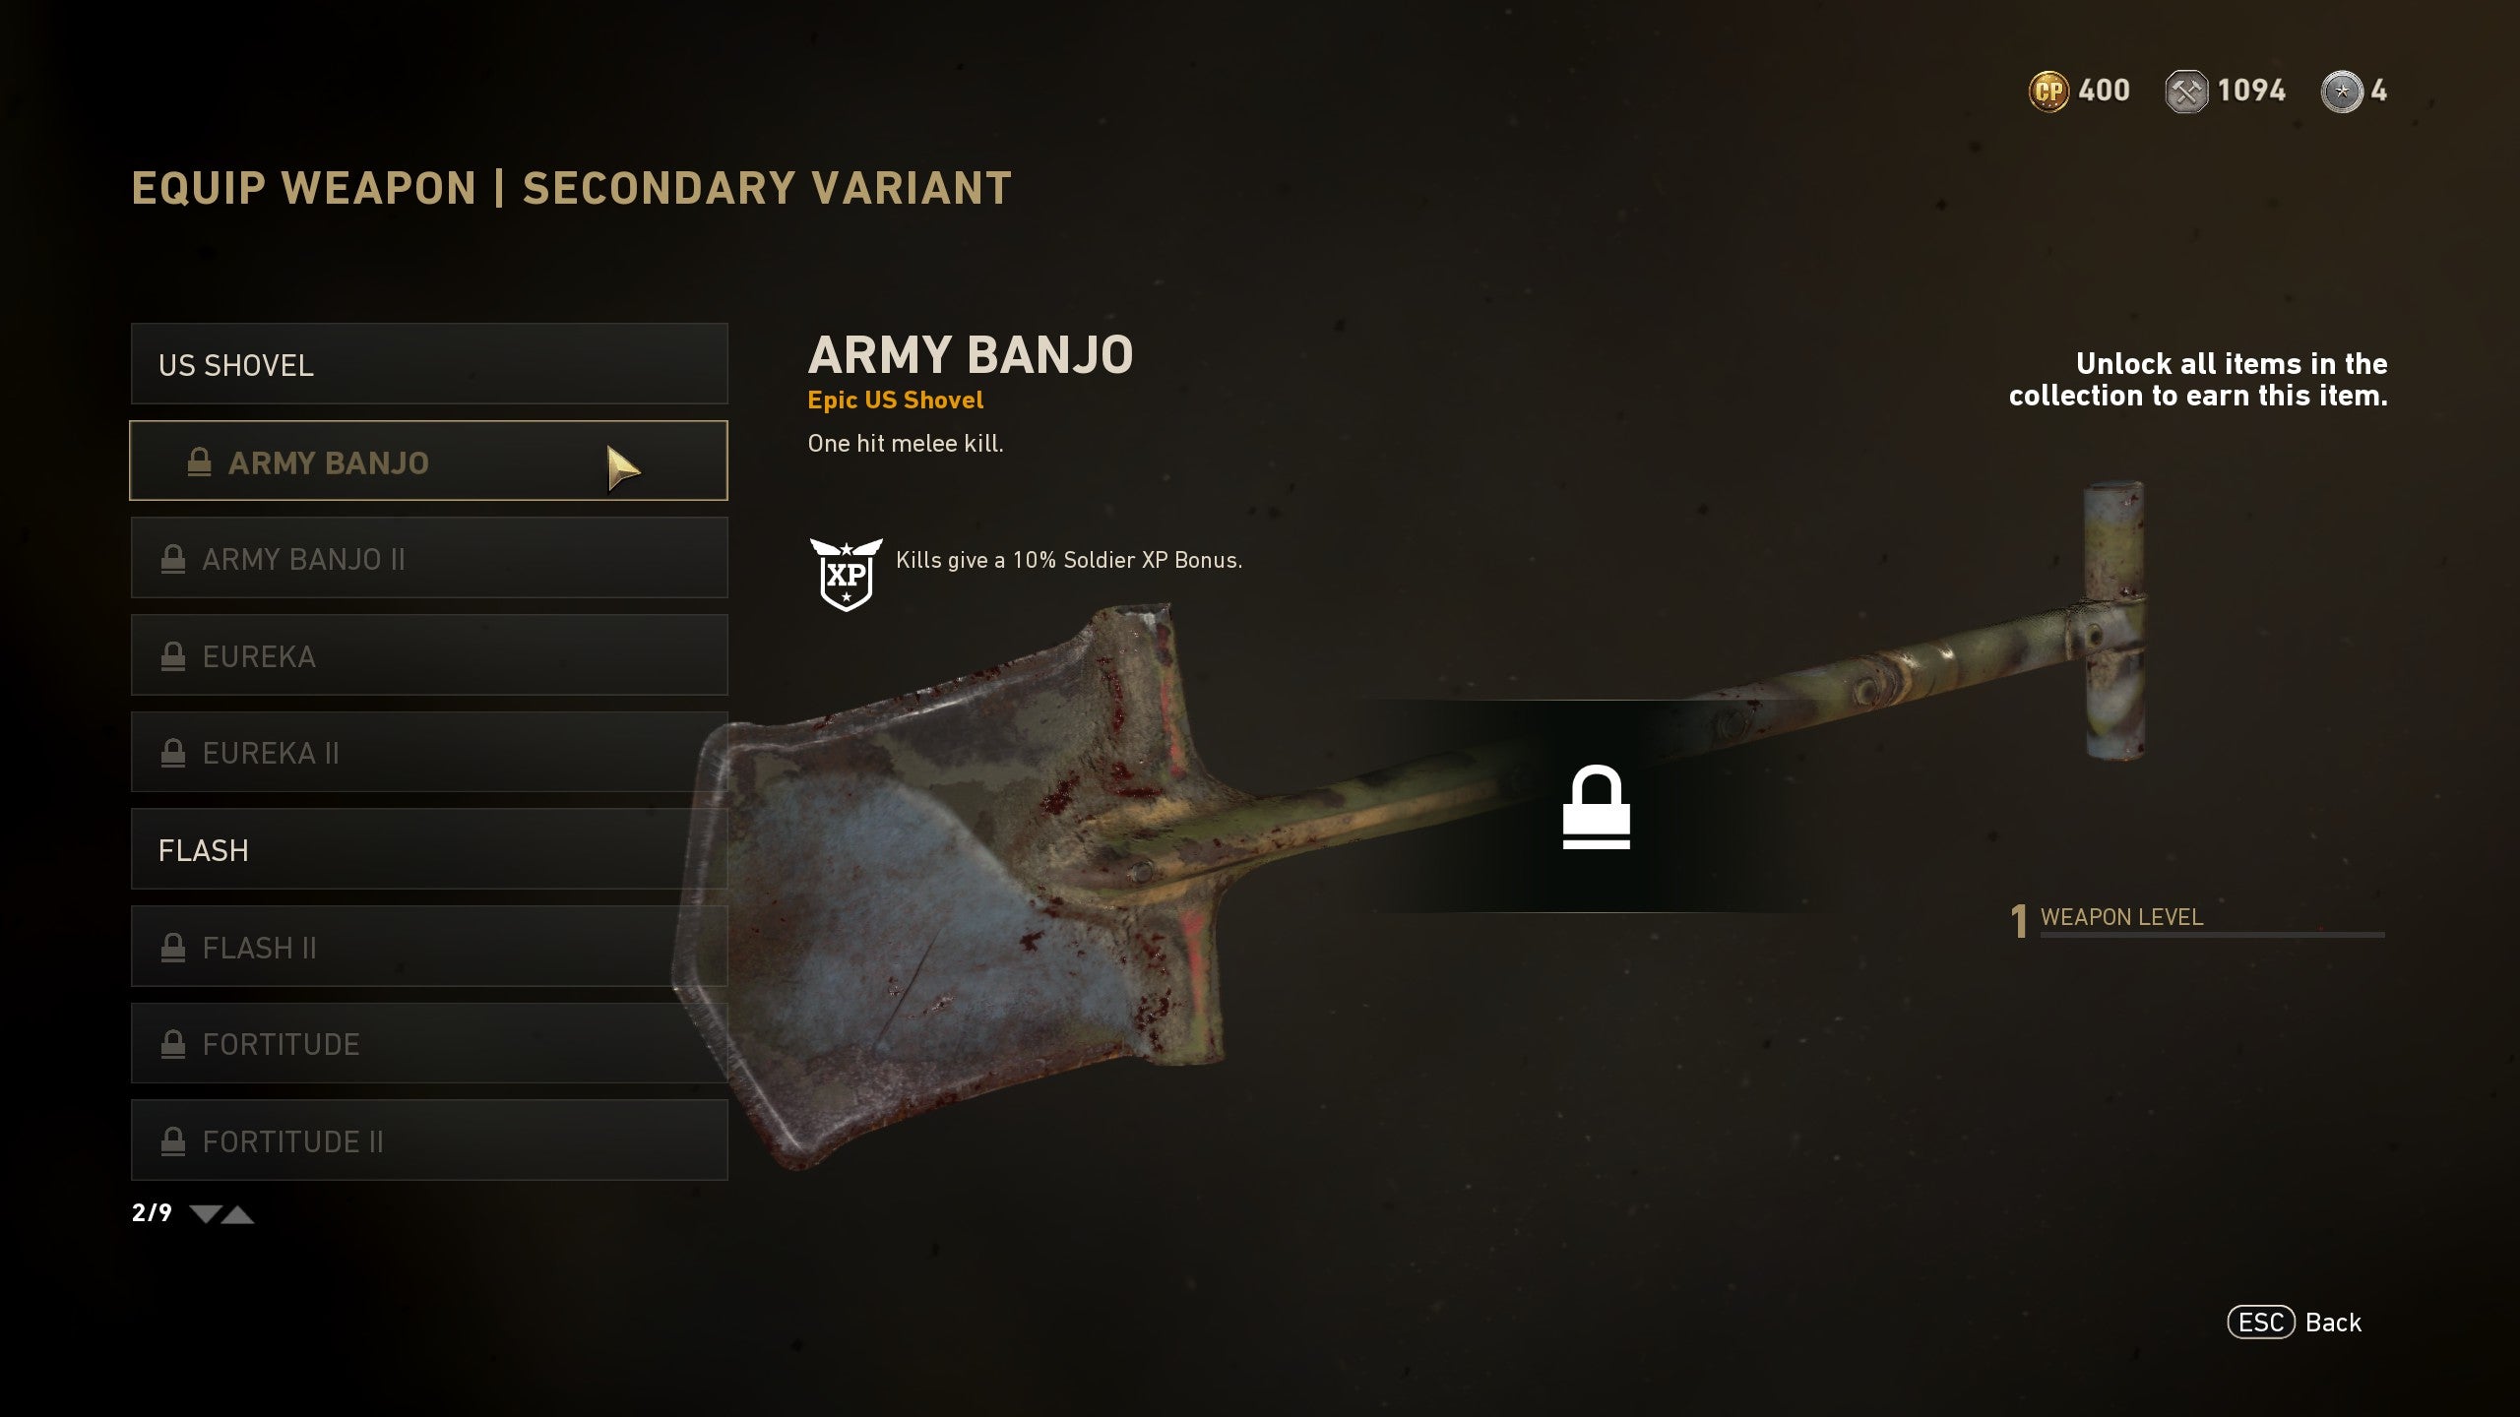Screen dimensions: 2520x1417
Task: Click the lock icon beside Army Banjo II
Action: (x=173, y=559)
